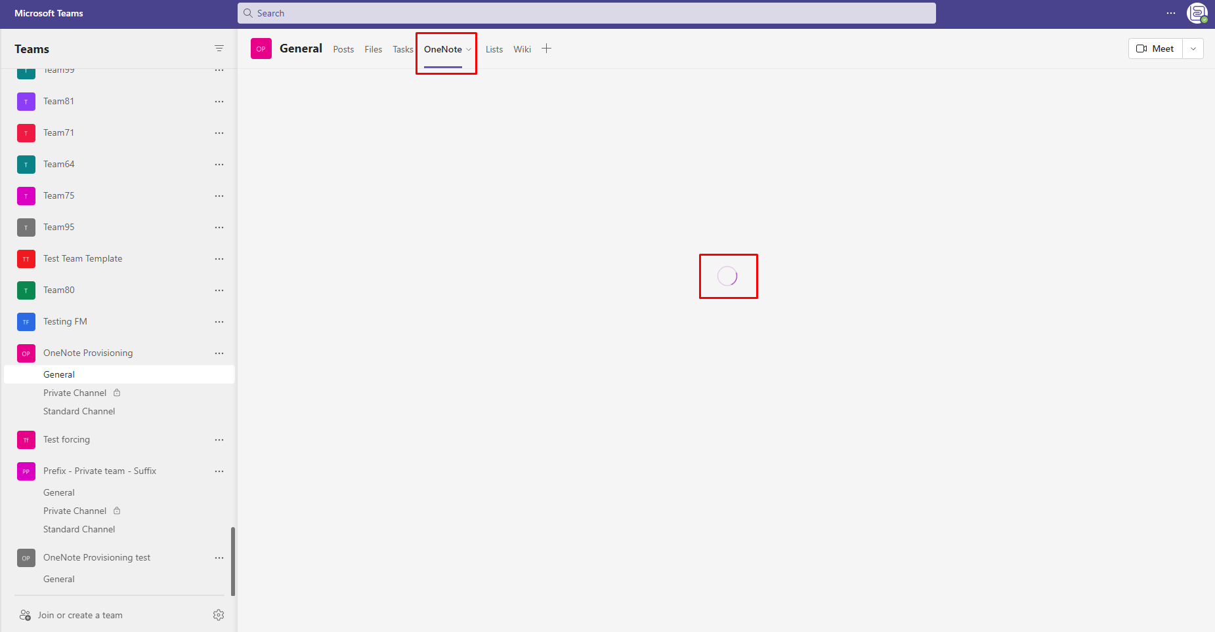Image resolution: width=1215 pixels, height=632 pixels.
Task: Click the Testing FM blue avatar
Action: [x=26, y=322]
